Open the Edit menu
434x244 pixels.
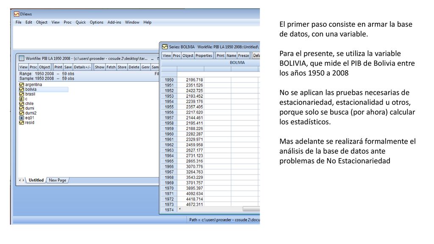click(28, 22)
